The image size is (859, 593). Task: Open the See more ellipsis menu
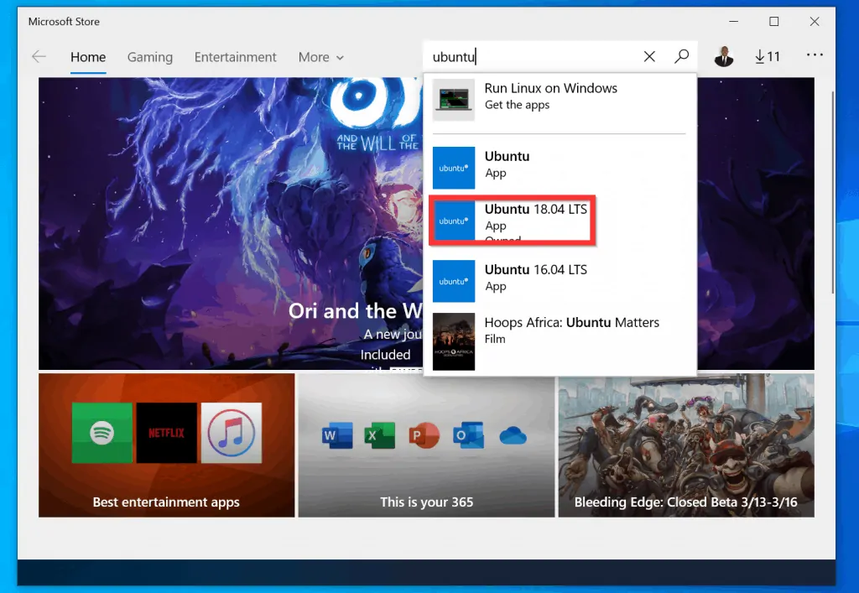[x=815, y=56]
